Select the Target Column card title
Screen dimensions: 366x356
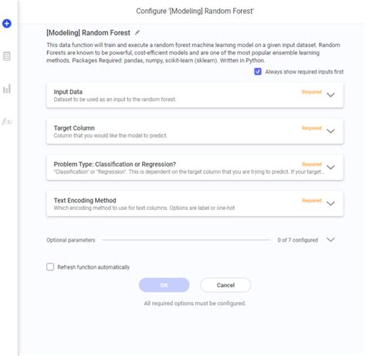[74, 128]
